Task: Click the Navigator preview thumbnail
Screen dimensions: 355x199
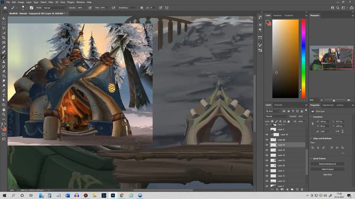Action: [x=331, y=58]
